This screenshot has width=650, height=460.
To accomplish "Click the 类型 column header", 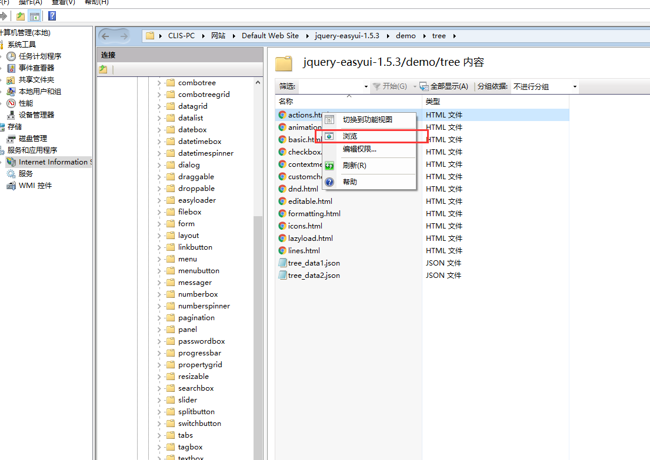I will point(495,102).
